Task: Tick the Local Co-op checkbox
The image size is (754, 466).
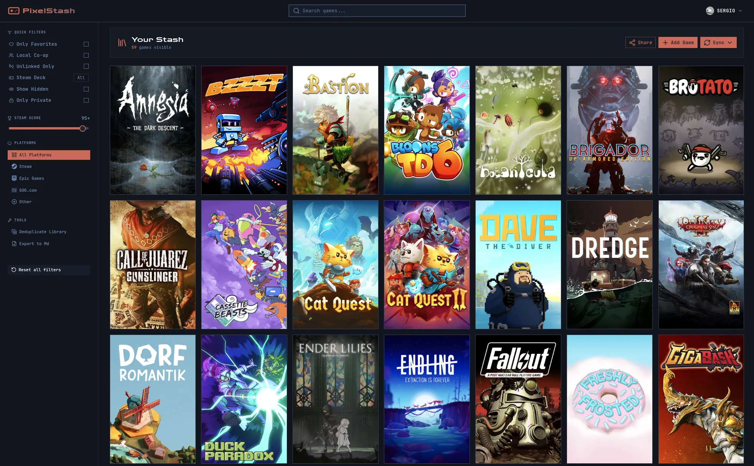Action: (86, 55)
